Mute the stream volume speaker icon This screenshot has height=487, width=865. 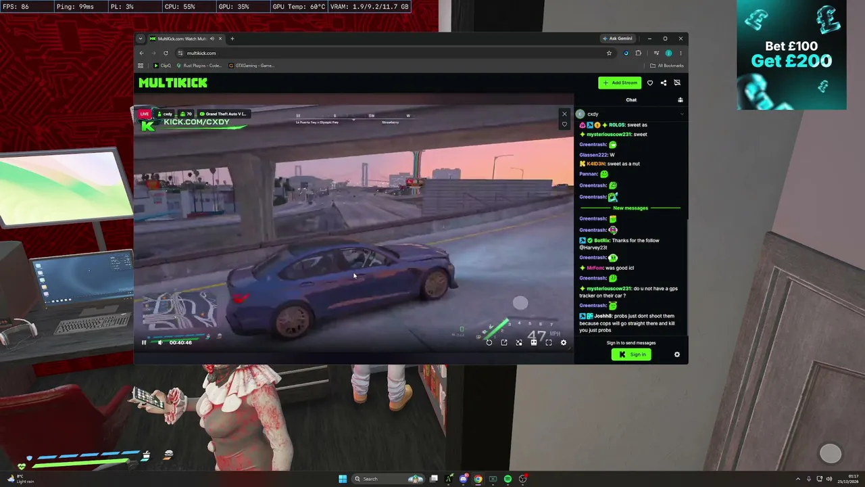[160, 342]
